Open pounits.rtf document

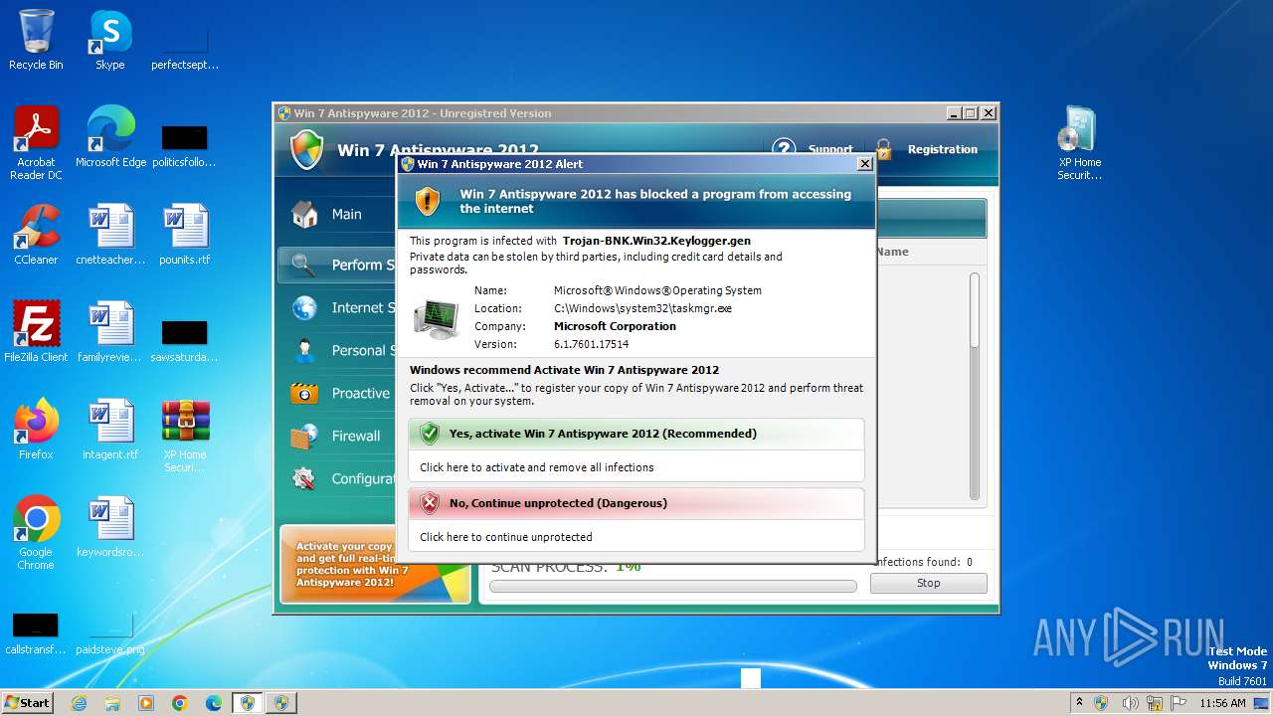185,235
